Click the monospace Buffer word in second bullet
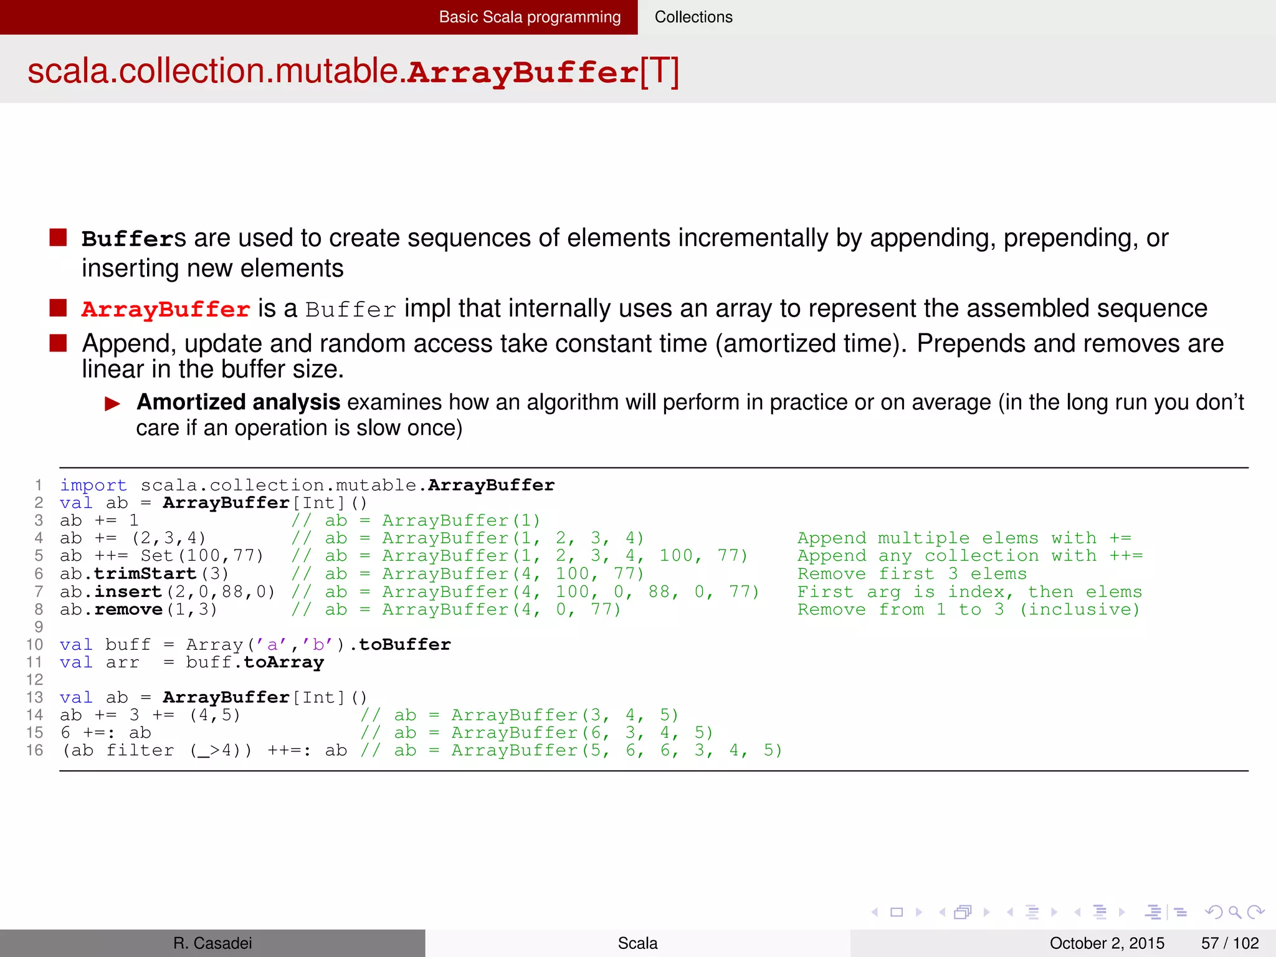Image resolution: width=1276 pixels, height=957 pixels. (x=351, y=309)
